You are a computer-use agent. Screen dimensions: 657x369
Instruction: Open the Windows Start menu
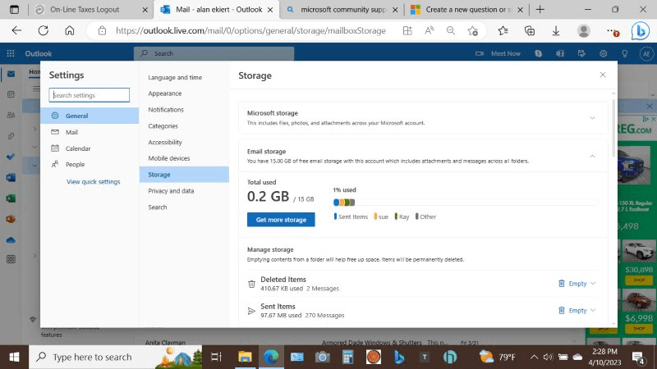[14, 357]
